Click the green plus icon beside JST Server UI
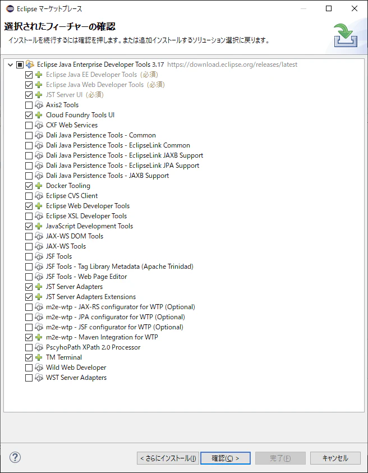This screenshot has height=473, width=368. click(x=39, y=95)
